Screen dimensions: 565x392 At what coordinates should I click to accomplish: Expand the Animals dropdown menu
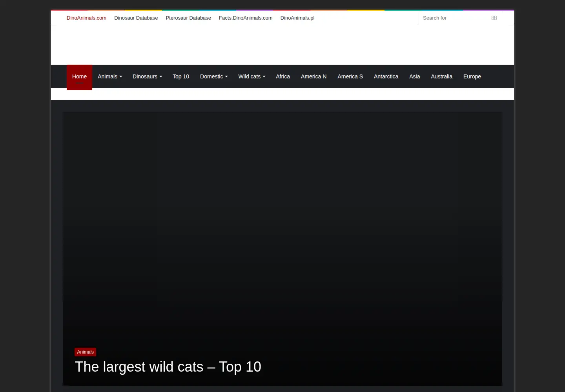coord(110,76)
